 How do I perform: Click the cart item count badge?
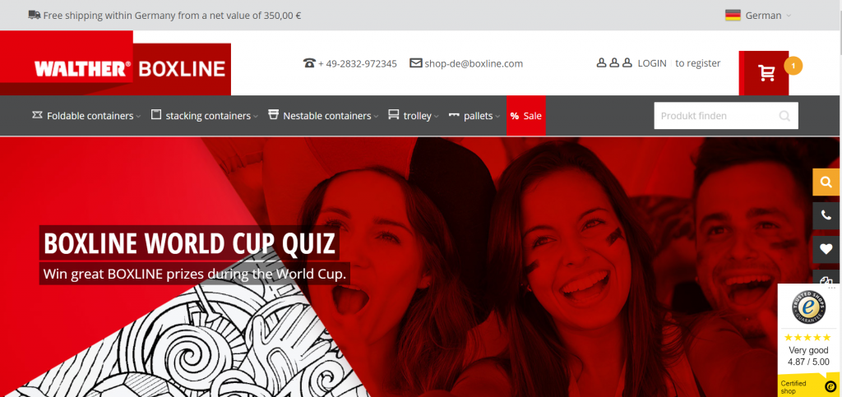[793, 66]
